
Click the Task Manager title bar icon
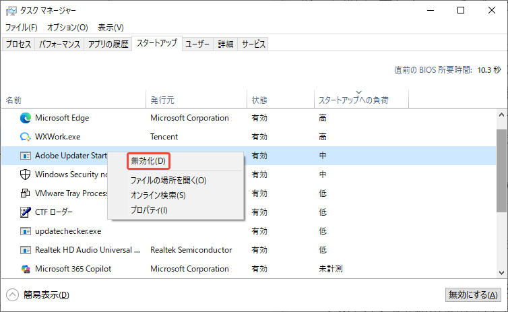pyautogui.click(x=11, y=11)
